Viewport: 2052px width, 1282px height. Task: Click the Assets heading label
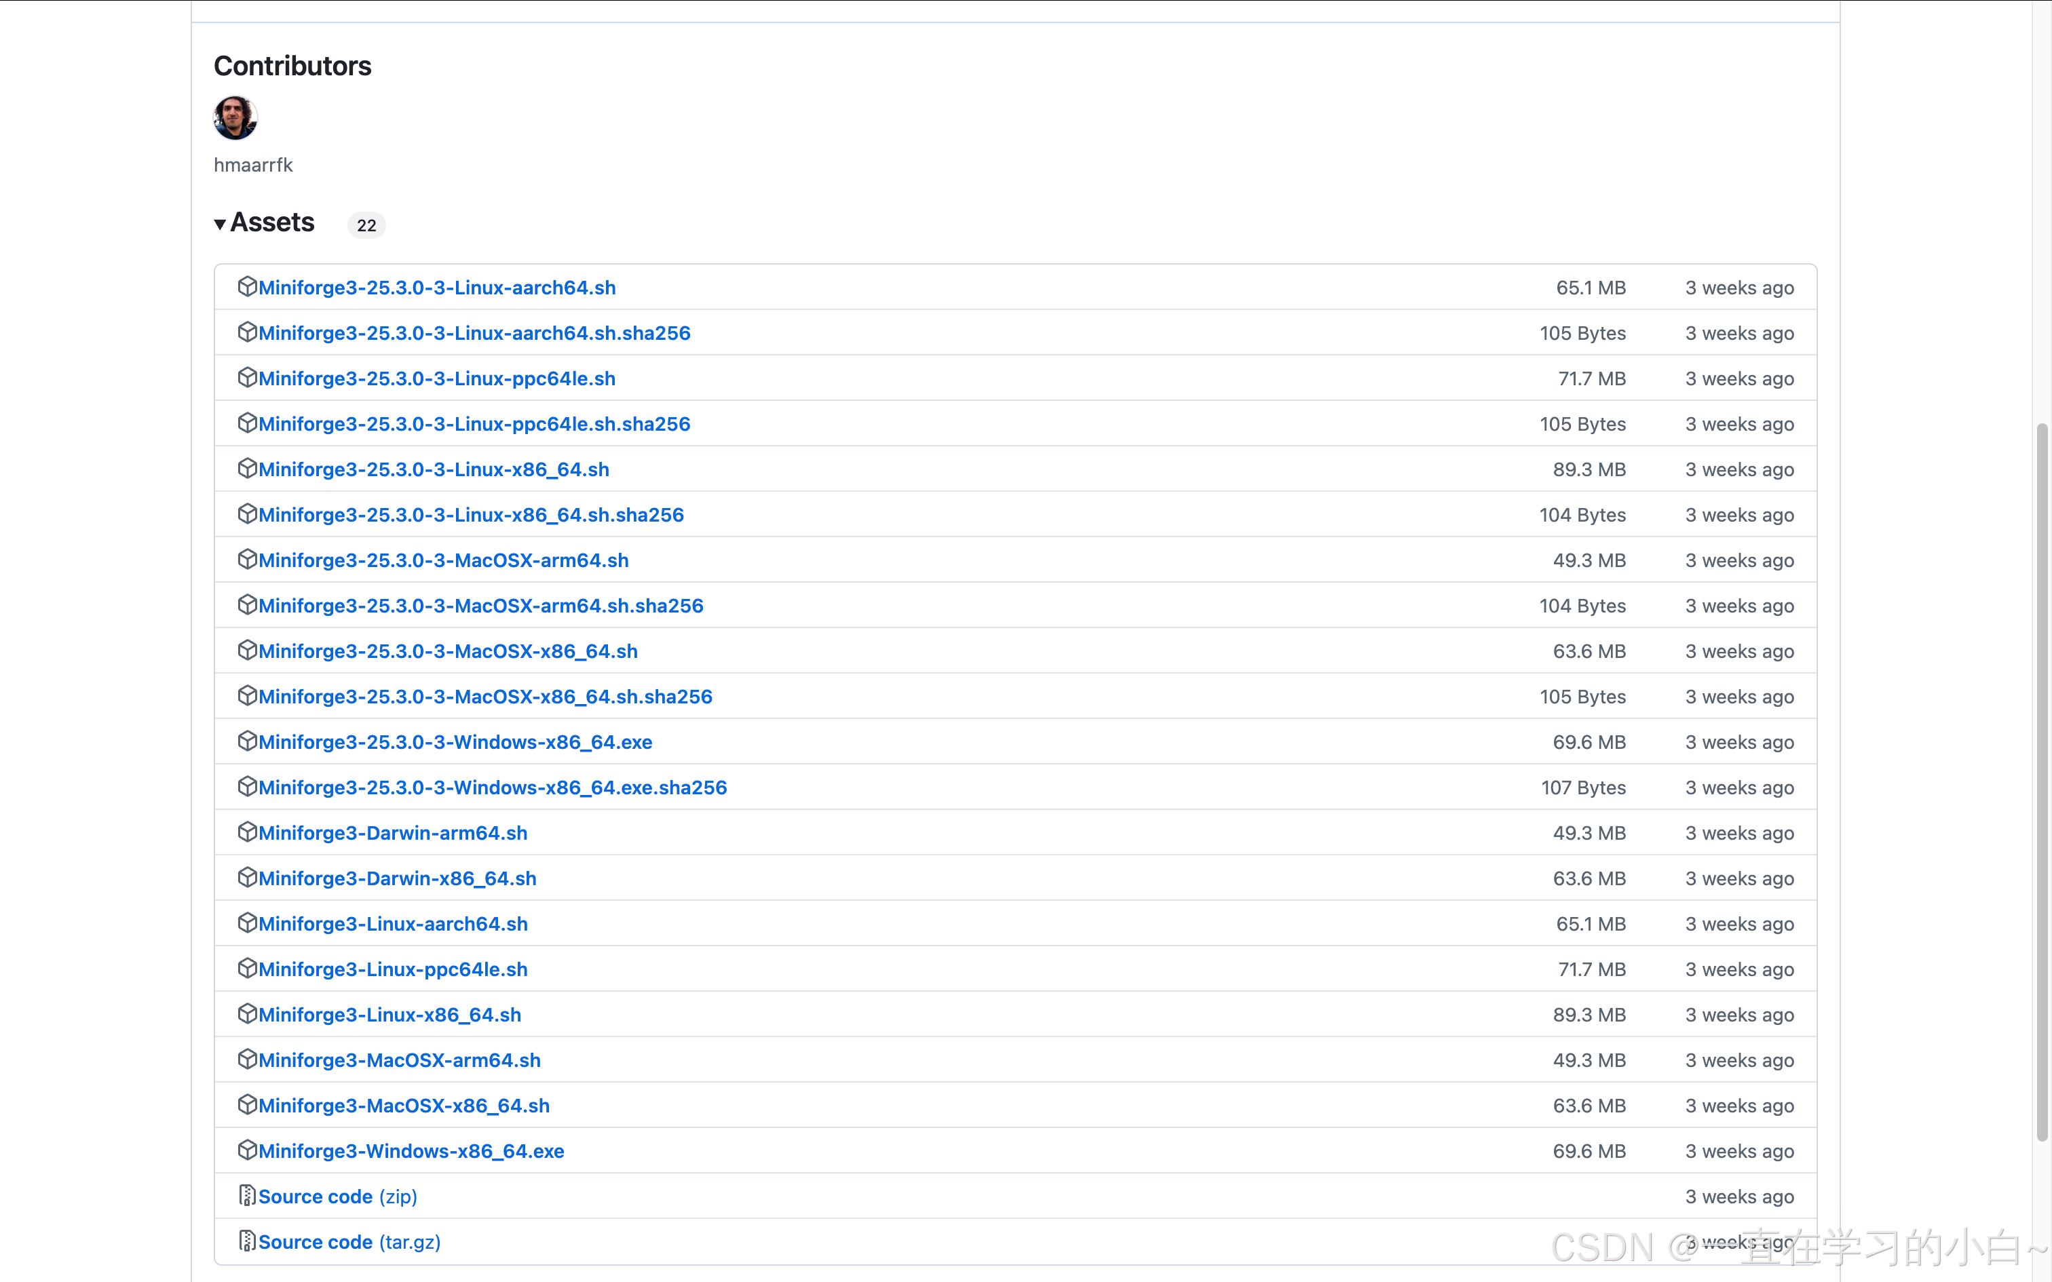click(272, 223)
